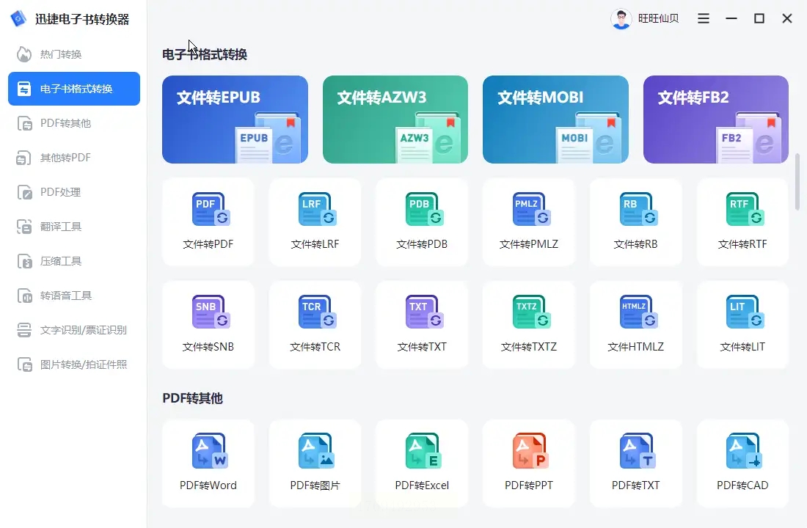Screen dimensions: 807x528
Task: Open 其他转PDF in the sidebar
Action: click(74, 158)
